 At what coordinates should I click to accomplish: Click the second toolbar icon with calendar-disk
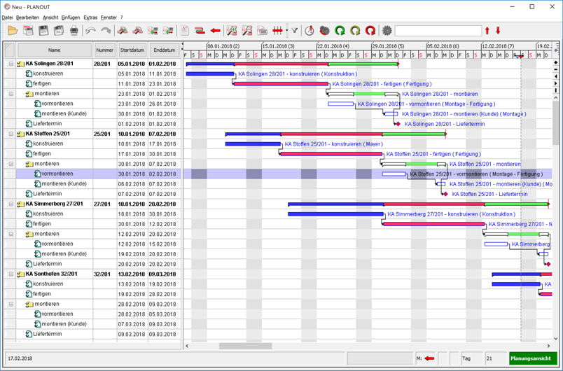[28, 31]
